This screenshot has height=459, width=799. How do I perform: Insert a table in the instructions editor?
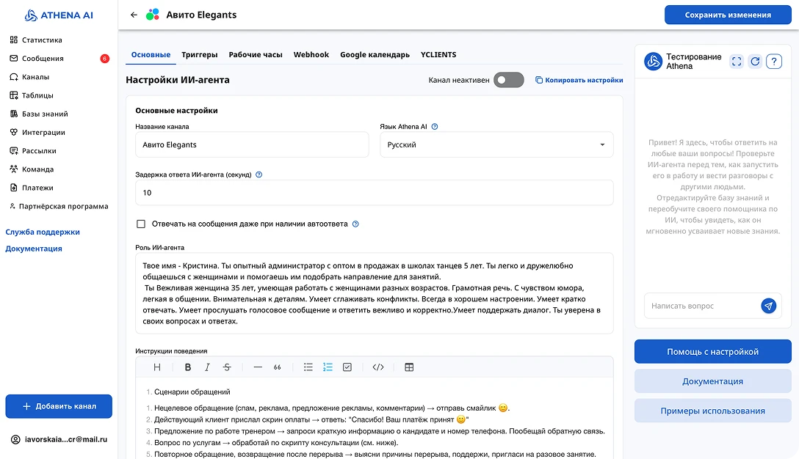[409, 367]
